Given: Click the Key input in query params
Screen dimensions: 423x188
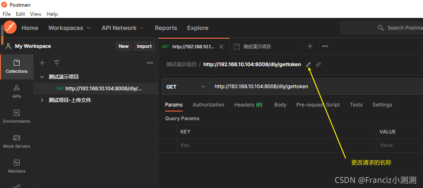Looking at the screenshot, I should click(277, 145).
